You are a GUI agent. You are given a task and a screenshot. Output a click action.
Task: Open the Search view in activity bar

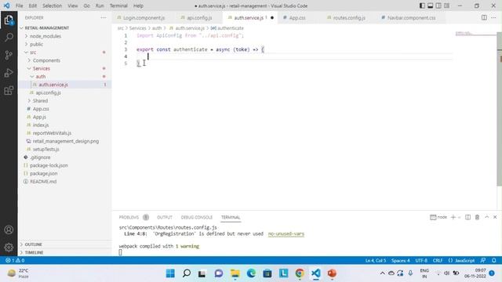(9, 37)
